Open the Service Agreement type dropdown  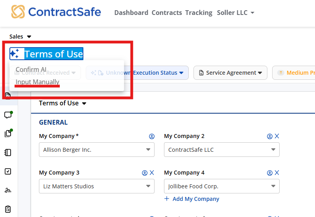[x=230, y=73]
